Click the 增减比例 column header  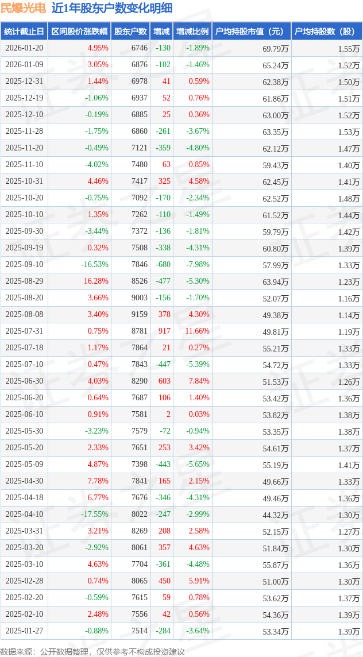192,32
